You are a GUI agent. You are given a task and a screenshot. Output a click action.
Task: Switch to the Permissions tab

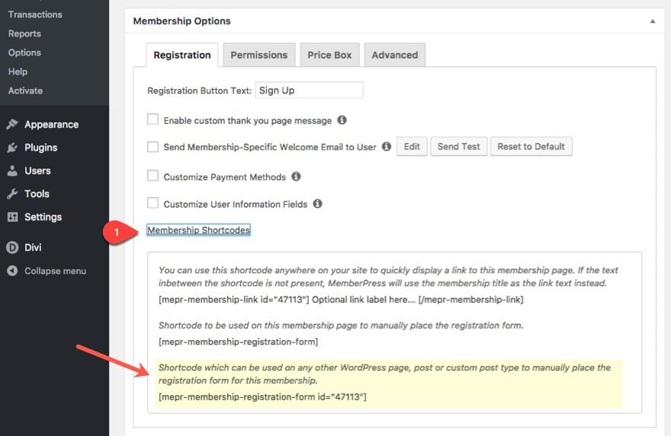pyautogui.click(x=258, y=55)
